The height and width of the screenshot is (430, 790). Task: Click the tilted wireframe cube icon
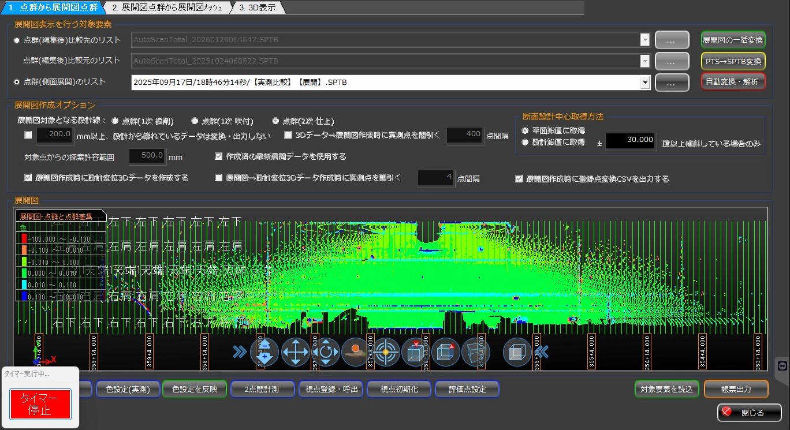click(x=475, y=352)
